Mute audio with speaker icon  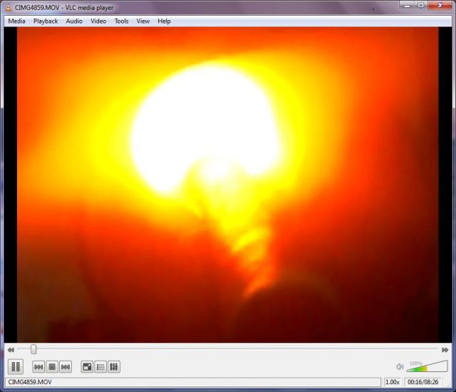[400, 367]
